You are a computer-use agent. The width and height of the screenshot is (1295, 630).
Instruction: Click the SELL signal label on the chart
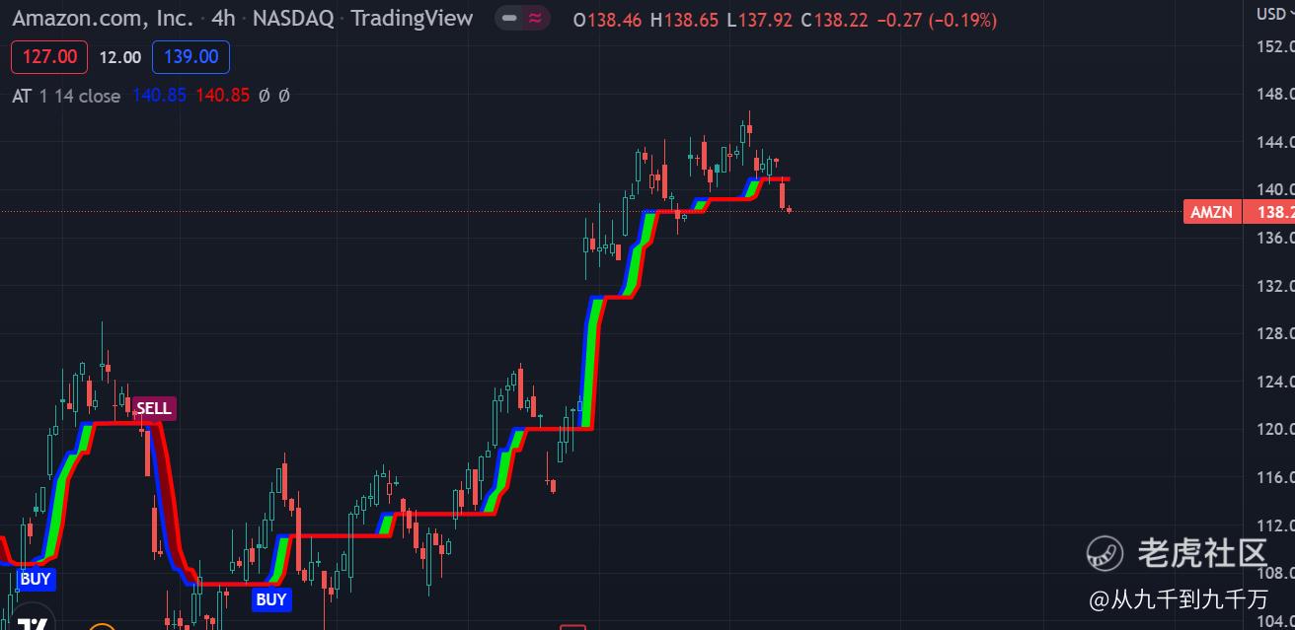153,408
